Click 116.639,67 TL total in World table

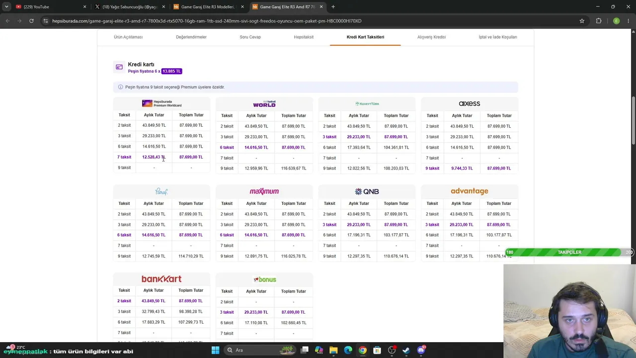click(x=294, y=169)
